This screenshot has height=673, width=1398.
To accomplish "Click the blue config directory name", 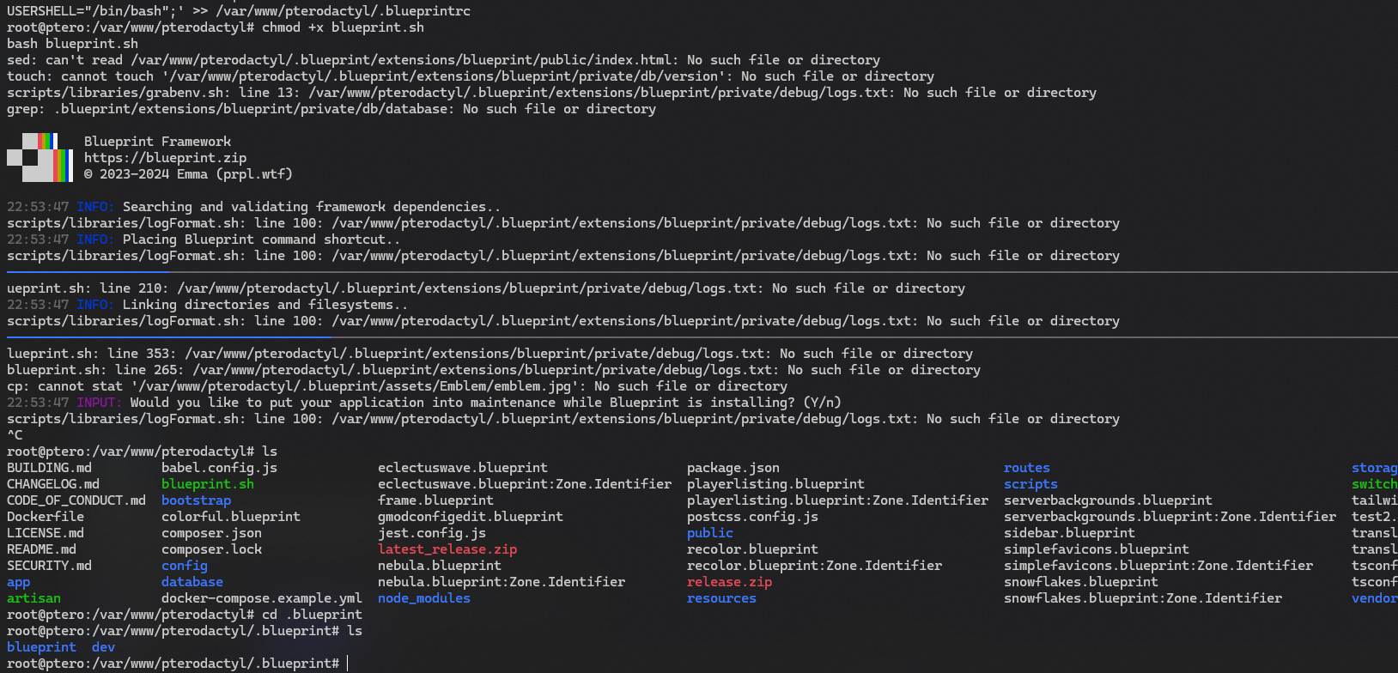I will click(185, 566).
